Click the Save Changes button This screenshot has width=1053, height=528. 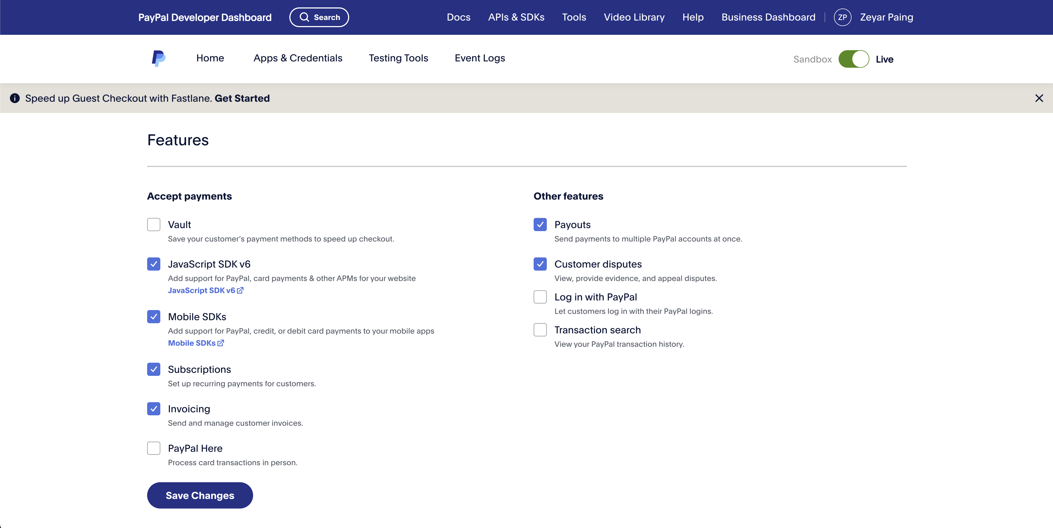(200, 495)
